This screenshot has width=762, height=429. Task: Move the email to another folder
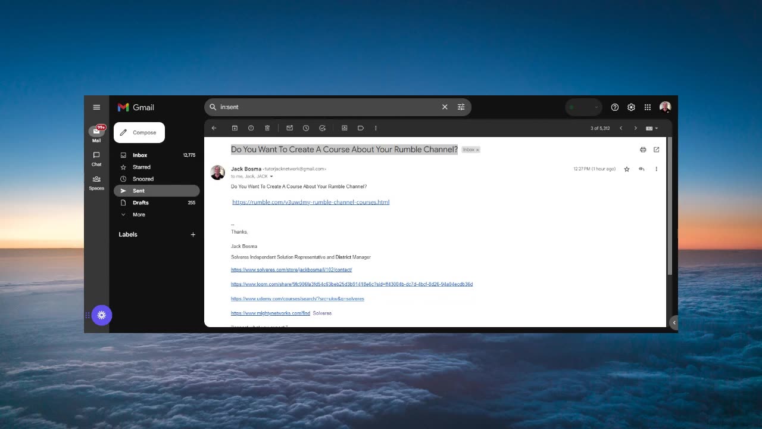tap(344, 128)
